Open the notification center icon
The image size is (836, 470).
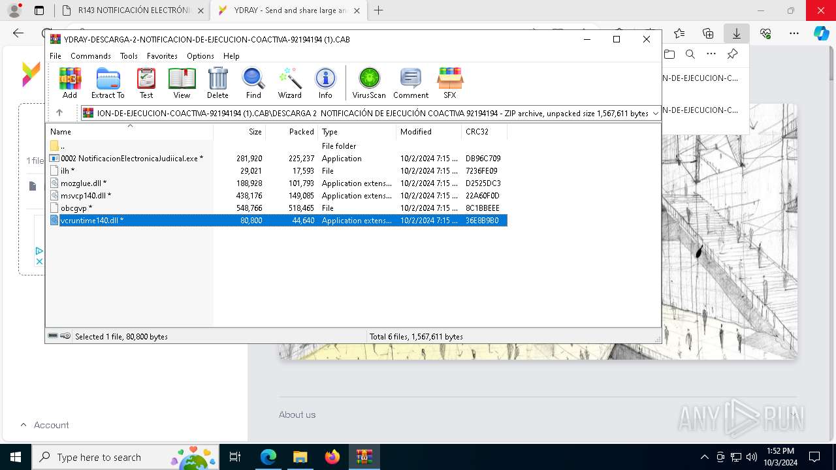point(814,457)
